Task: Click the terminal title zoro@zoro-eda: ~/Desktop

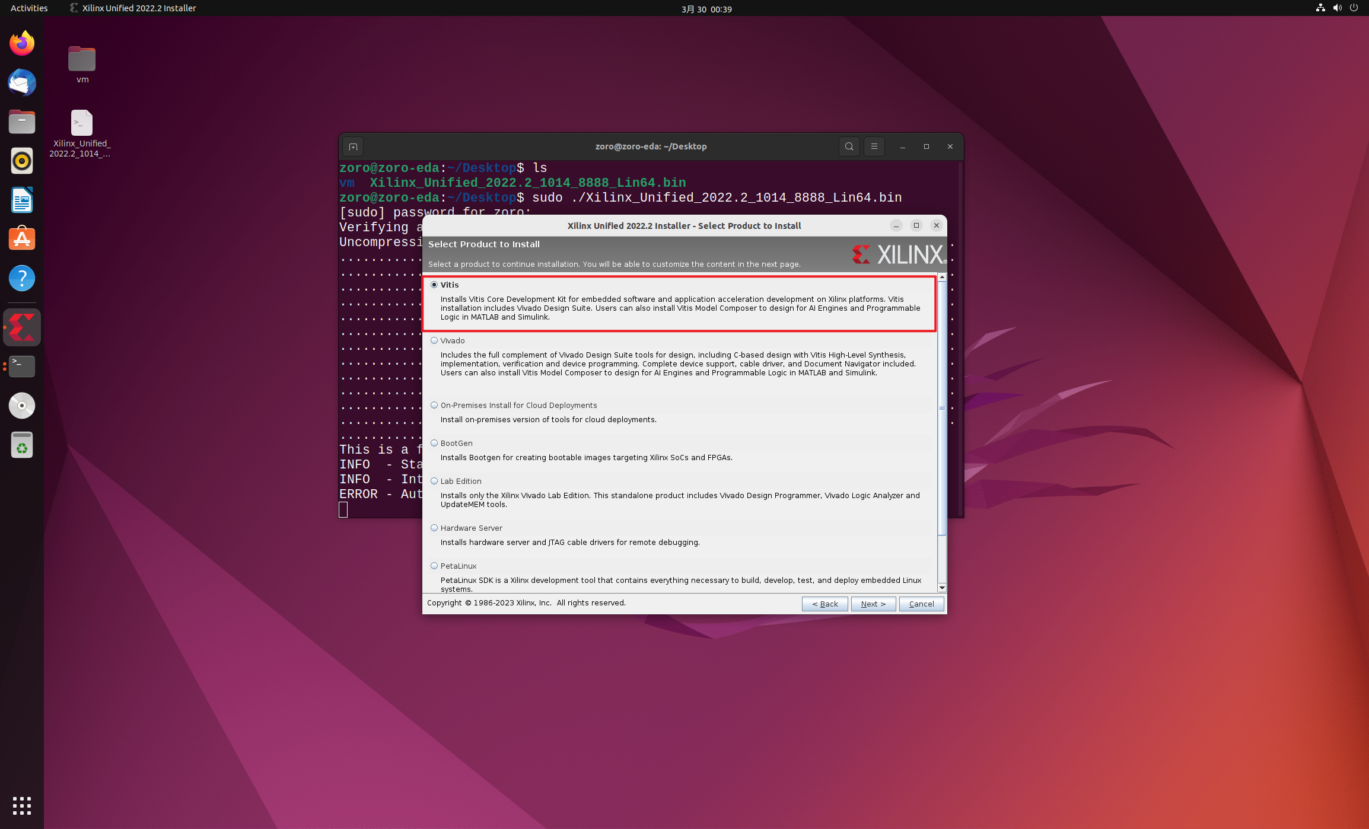Action: 651,146
